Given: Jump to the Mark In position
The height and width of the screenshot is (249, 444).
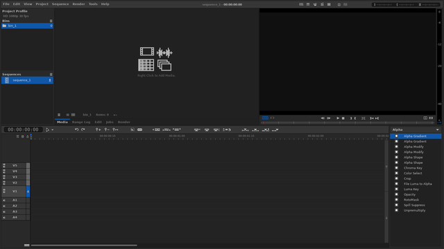Looking at the screenshot, I should pyautogui.click(x=372, y=118).
